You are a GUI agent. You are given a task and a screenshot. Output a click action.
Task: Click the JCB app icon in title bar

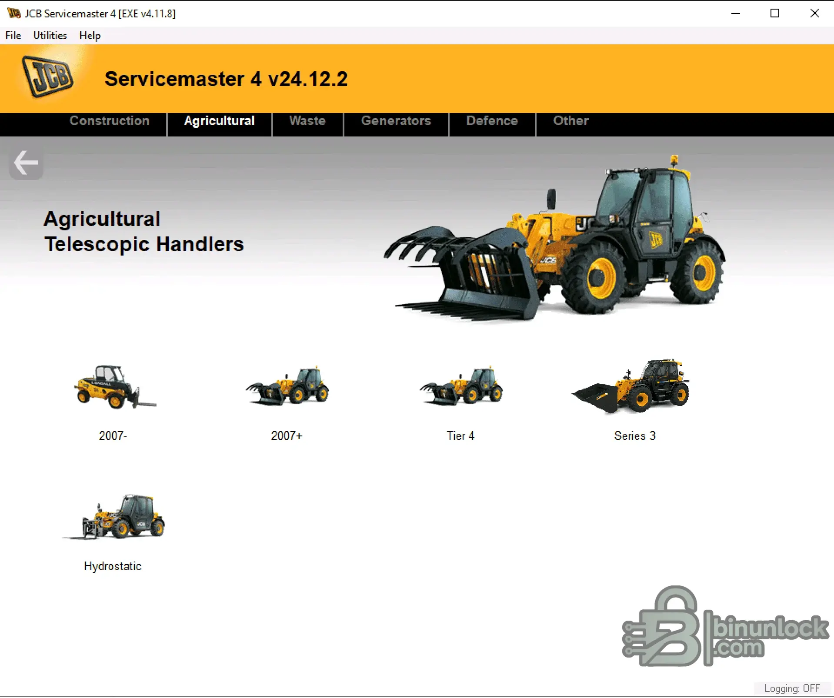(13, 13)
